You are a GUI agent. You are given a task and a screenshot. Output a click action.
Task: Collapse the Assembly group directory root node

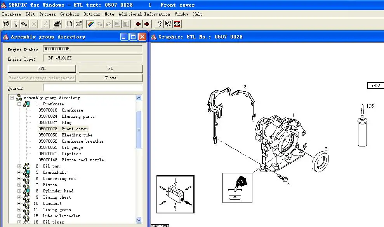click(x=12, y=98)
